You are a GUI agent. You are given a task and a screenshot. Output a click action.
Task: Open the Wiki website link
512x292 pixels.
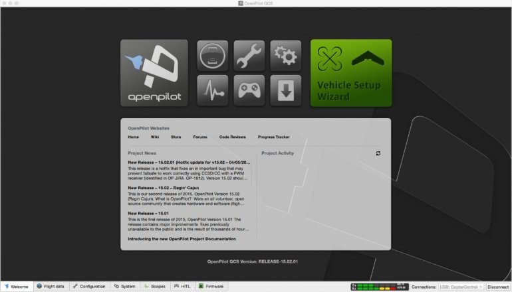click(x=155, y=137)
